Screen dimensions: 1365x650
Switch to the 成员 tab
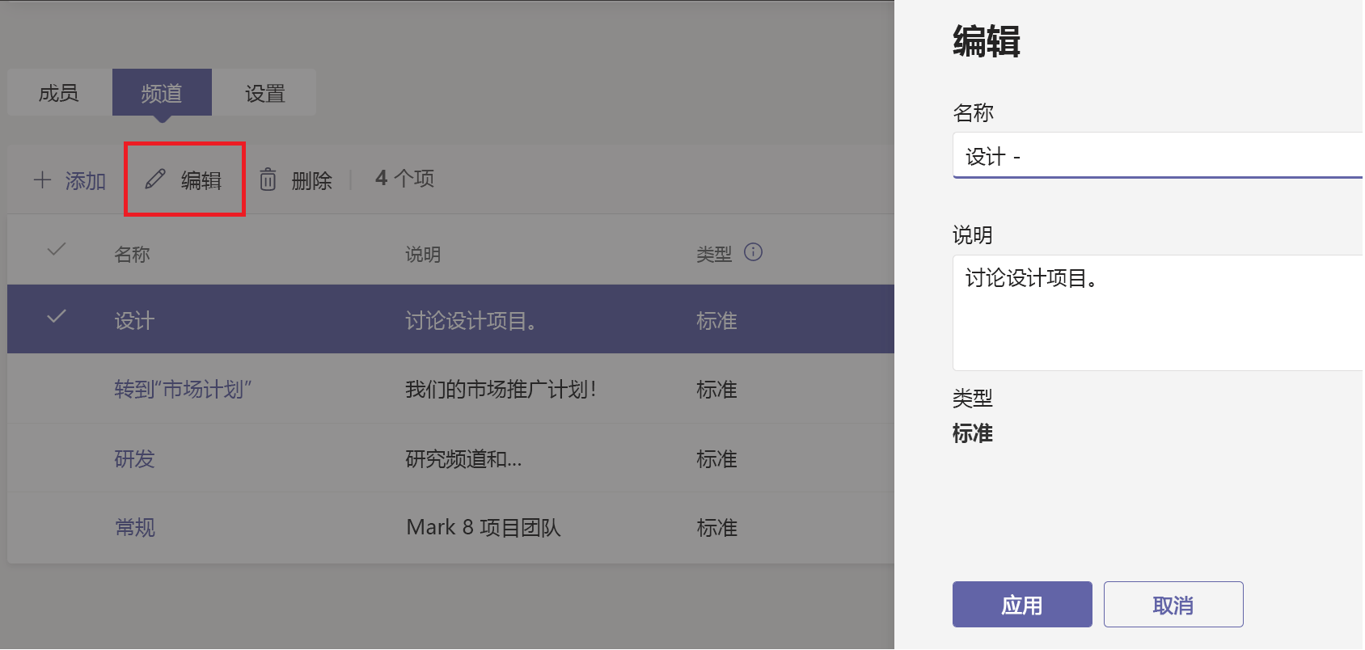(x=59, y=93)
